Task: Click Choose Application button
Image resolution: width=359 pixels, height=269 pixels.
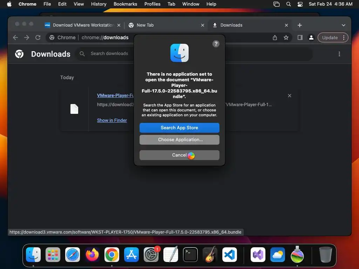Action: (x=179, y=139)
